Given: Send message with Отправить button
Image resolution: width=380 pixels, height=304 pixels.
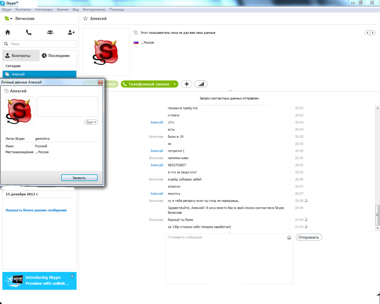Looking at the screenshot, I should (x=309, y=237).
